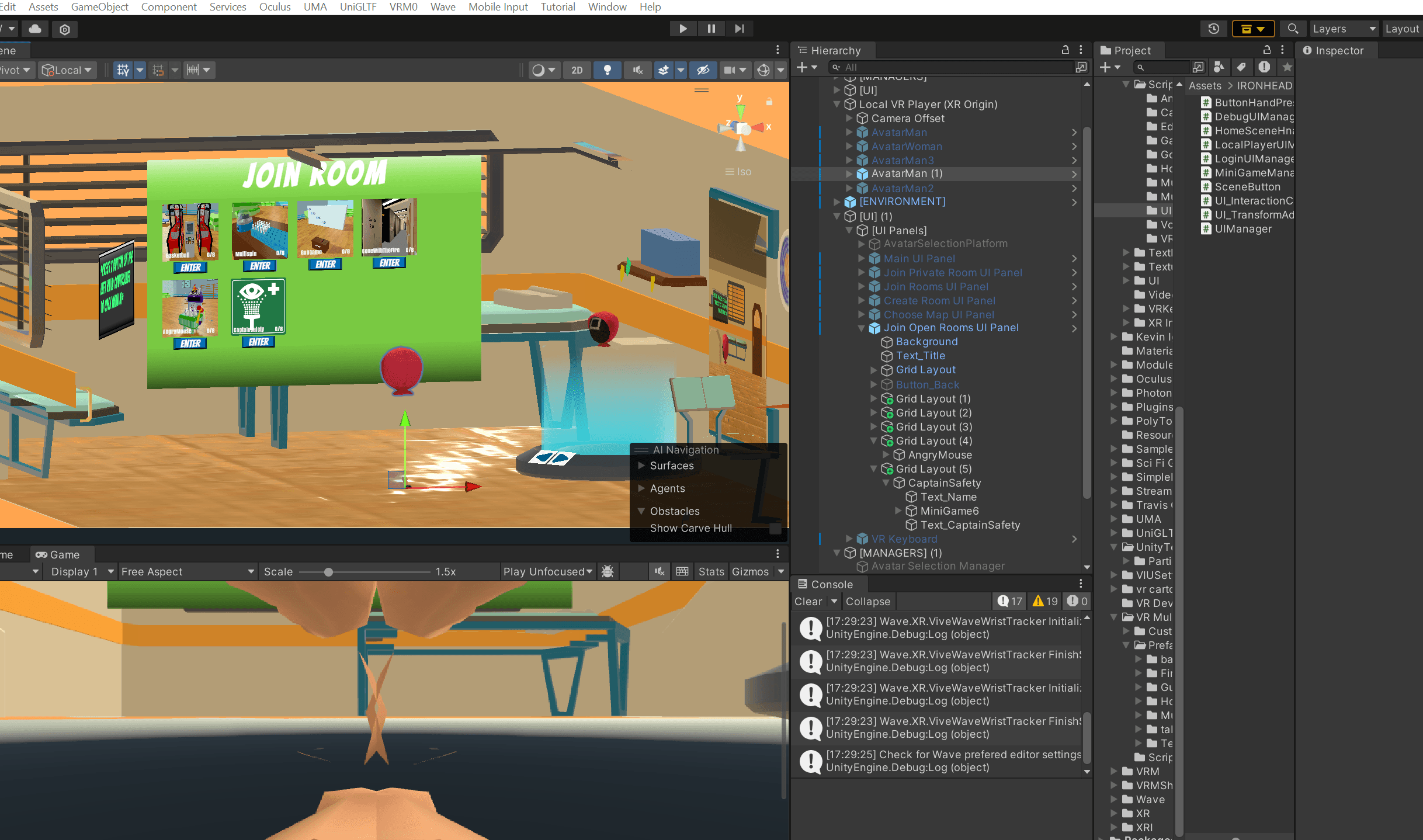This screenshot has height=840, width=1423.
Task: Open the Unity version control icon
Action: coord(65,29)
